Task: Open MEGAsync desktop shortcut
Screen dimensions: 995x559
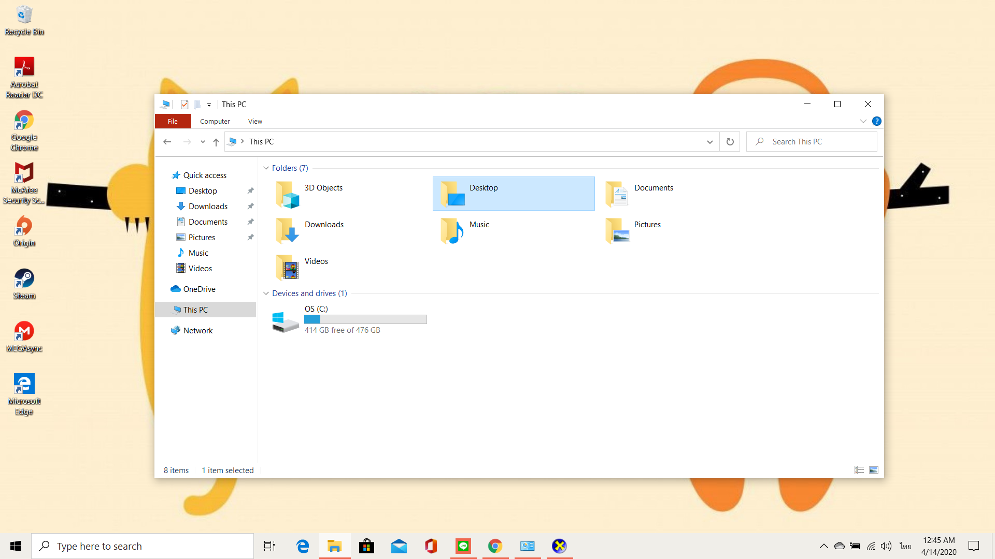Action: [x=24, y=337]
